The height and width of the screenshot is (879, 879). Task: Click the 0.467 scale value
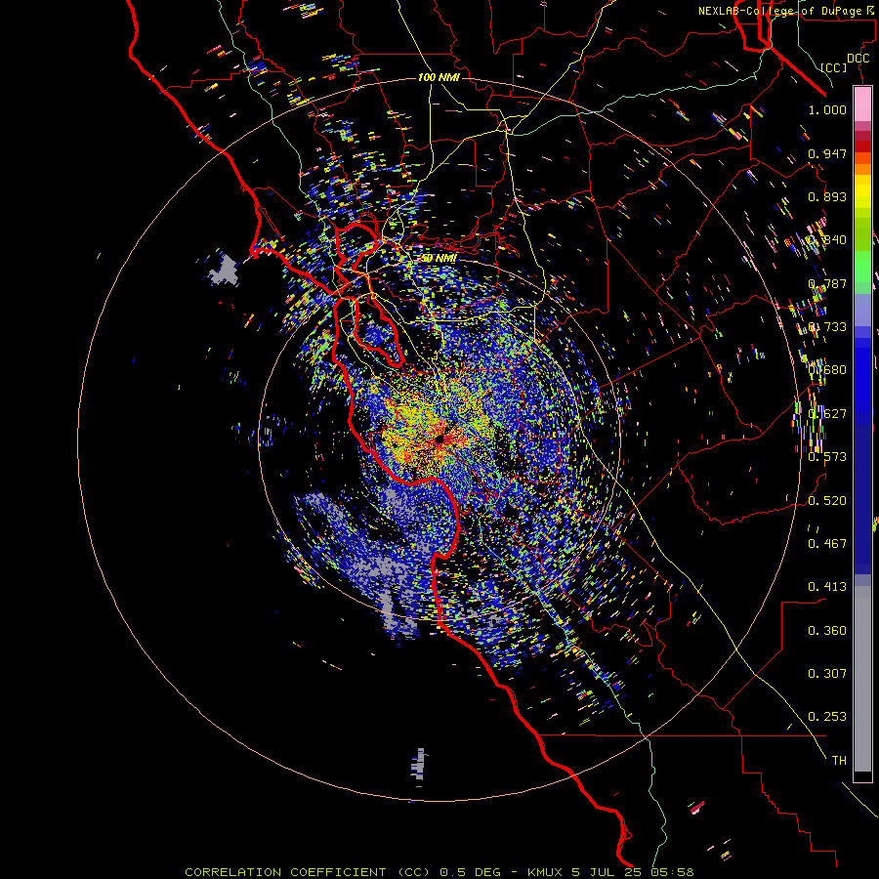click(827, 543)
